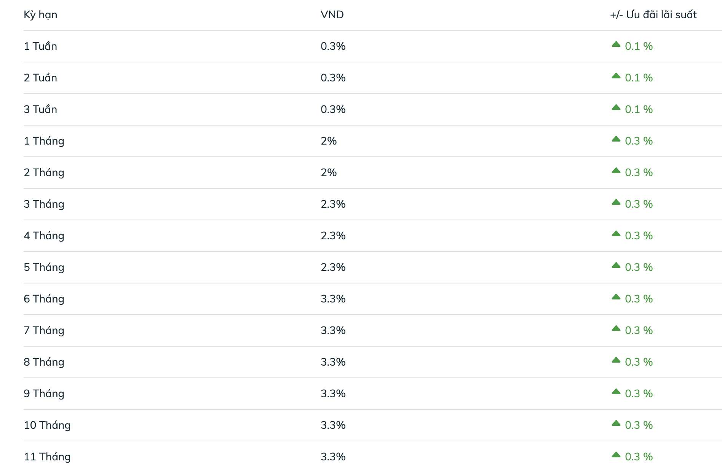Click the 2% rate for 2 Tháng

pyautogui.click(x=329, y=172)
